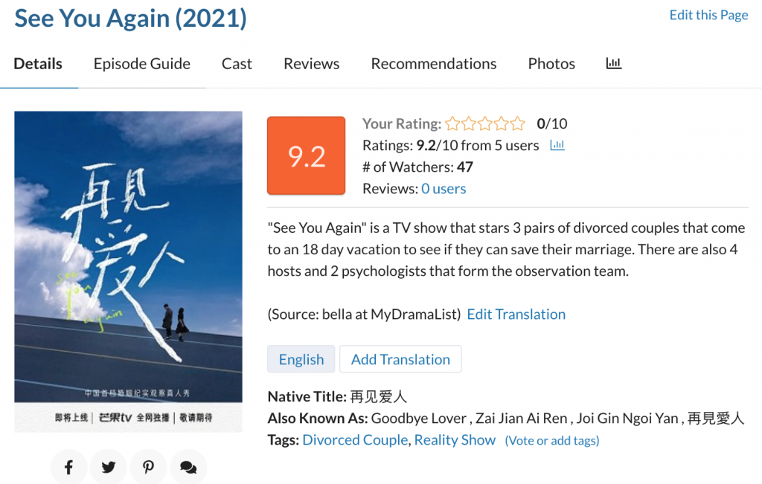Image resolution: width=762 pixels, height=484 pixels.
Task: Click Edit Translation link
Action: pos(516,314)
